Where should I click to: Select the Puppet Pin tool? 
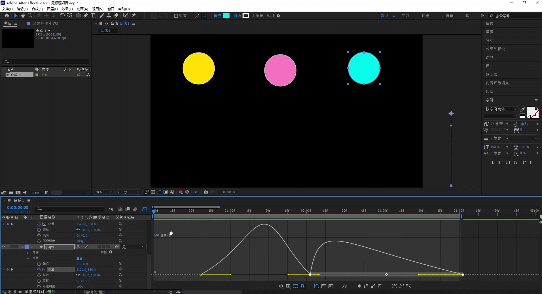coord(134,16)
